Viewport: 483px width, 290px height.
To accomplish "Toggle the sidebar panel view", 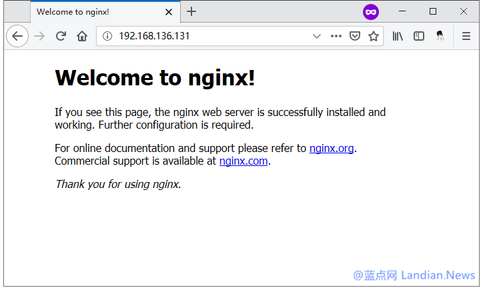I will click(419, 36).
